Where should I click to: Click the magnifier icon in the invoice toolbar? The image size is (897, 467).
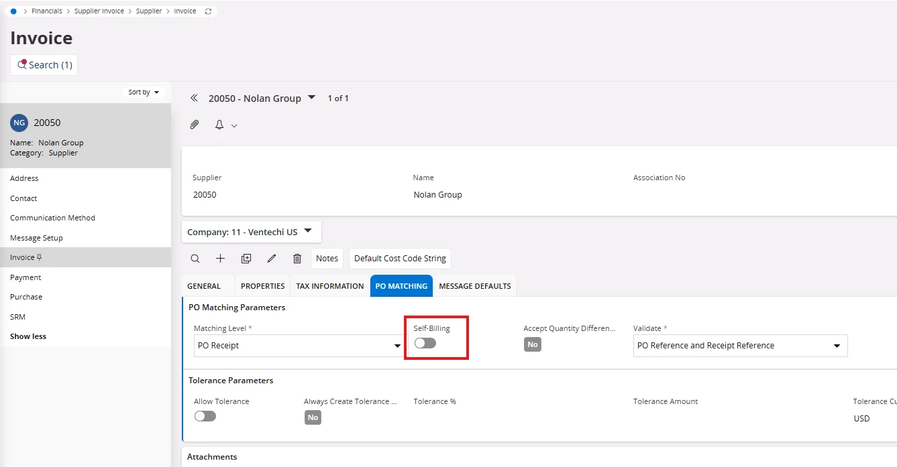point(195,259)
